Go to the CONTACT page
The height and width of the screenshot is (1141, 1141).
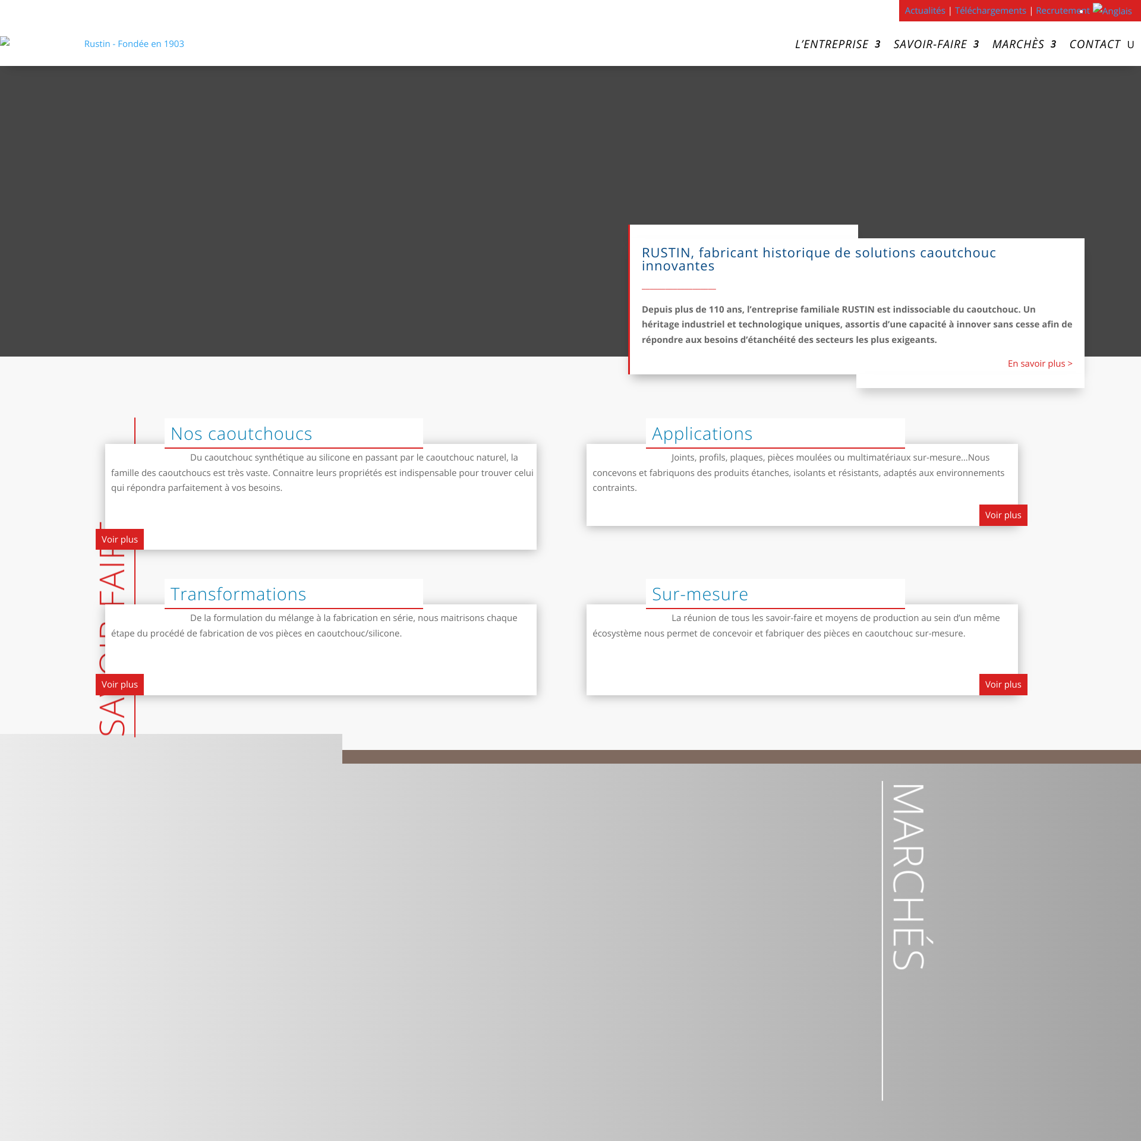[x=1095, y=44]
